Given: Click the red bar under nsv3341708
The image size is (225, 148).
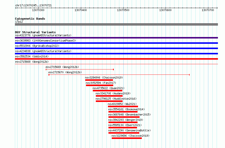Looking at the screenshot, I should (x=109, y=96).
